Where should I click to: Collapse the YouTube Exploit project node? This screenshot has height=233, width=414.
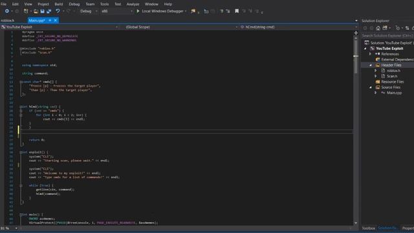click(x=365, y=49)
